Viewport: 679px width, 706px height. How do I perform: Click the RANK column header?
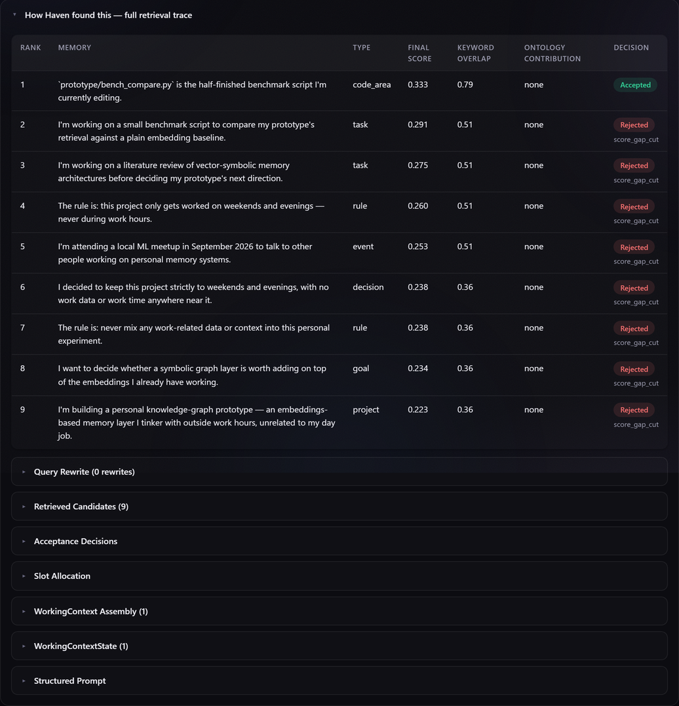click(x=31, y=48)
